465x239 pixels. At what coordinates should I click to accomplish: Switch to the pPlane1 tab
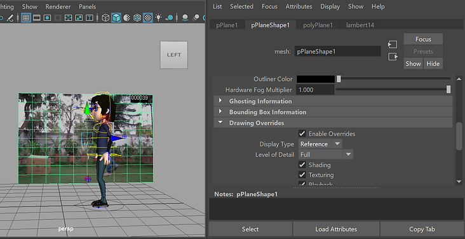tap(227, 25)
